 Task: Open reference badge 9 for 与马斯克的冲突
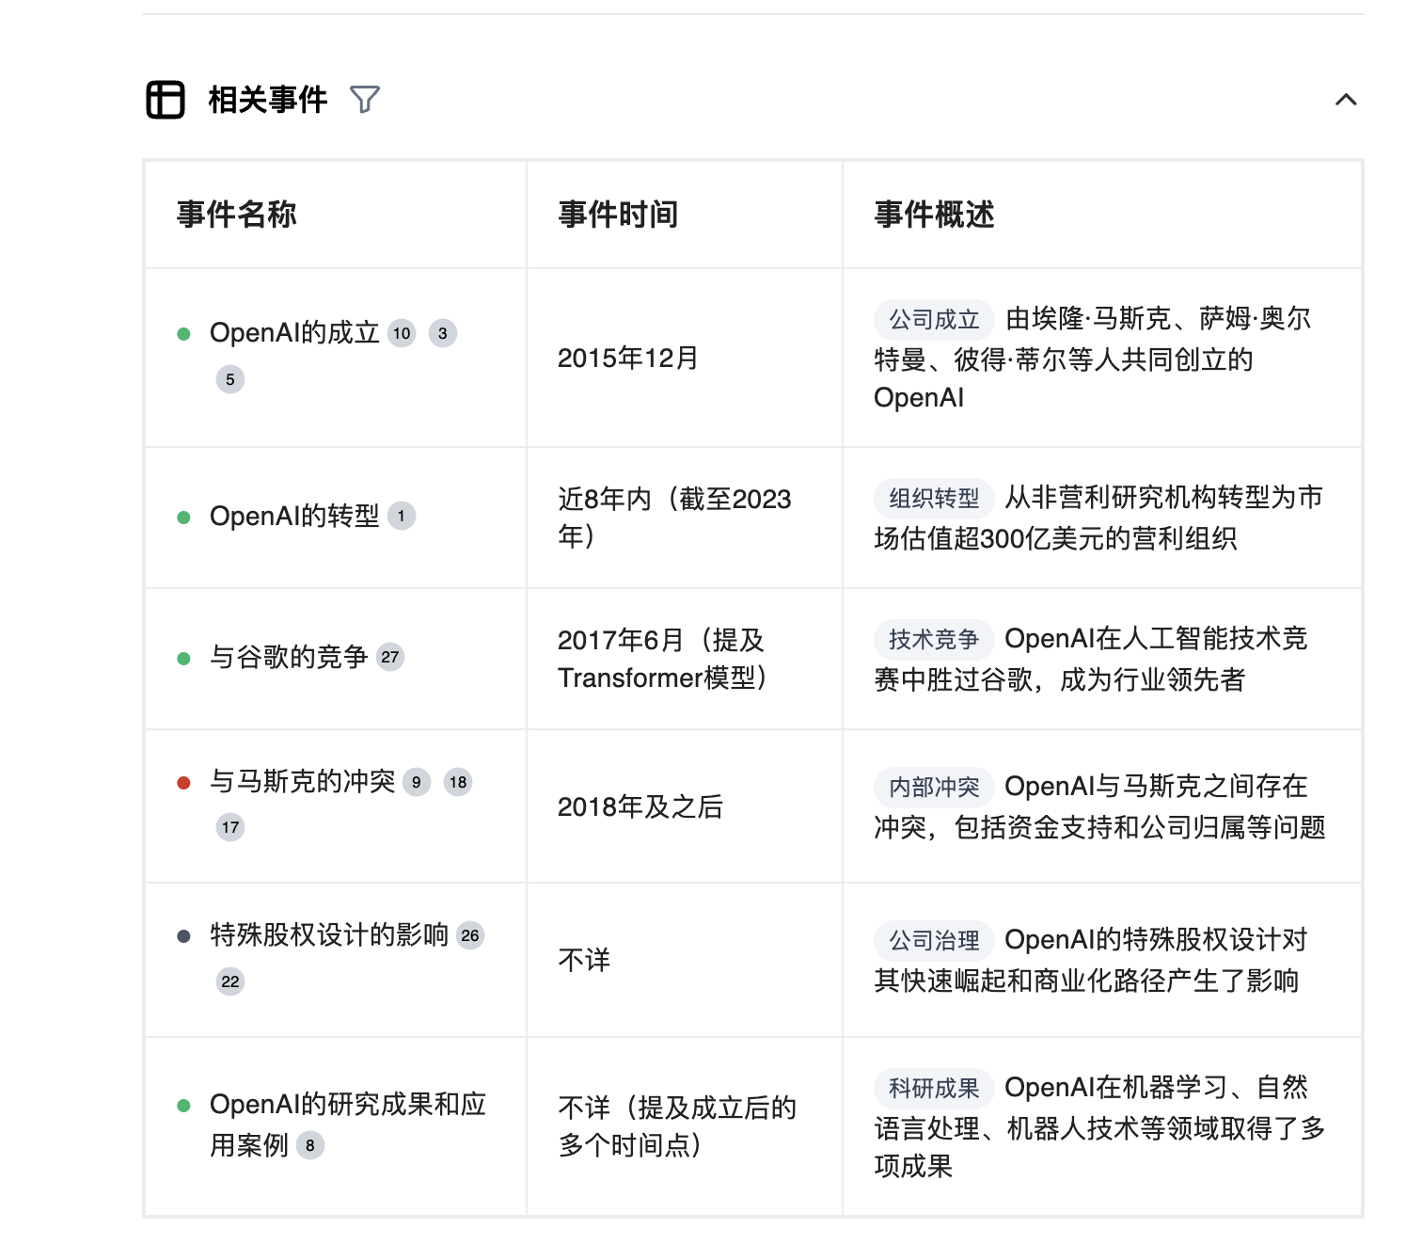417,782
